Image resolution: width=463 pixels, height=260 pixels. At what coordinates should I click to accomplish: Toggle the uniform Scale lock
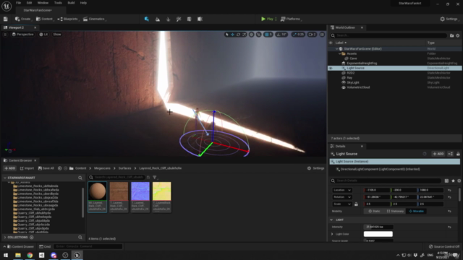point(356,204)
